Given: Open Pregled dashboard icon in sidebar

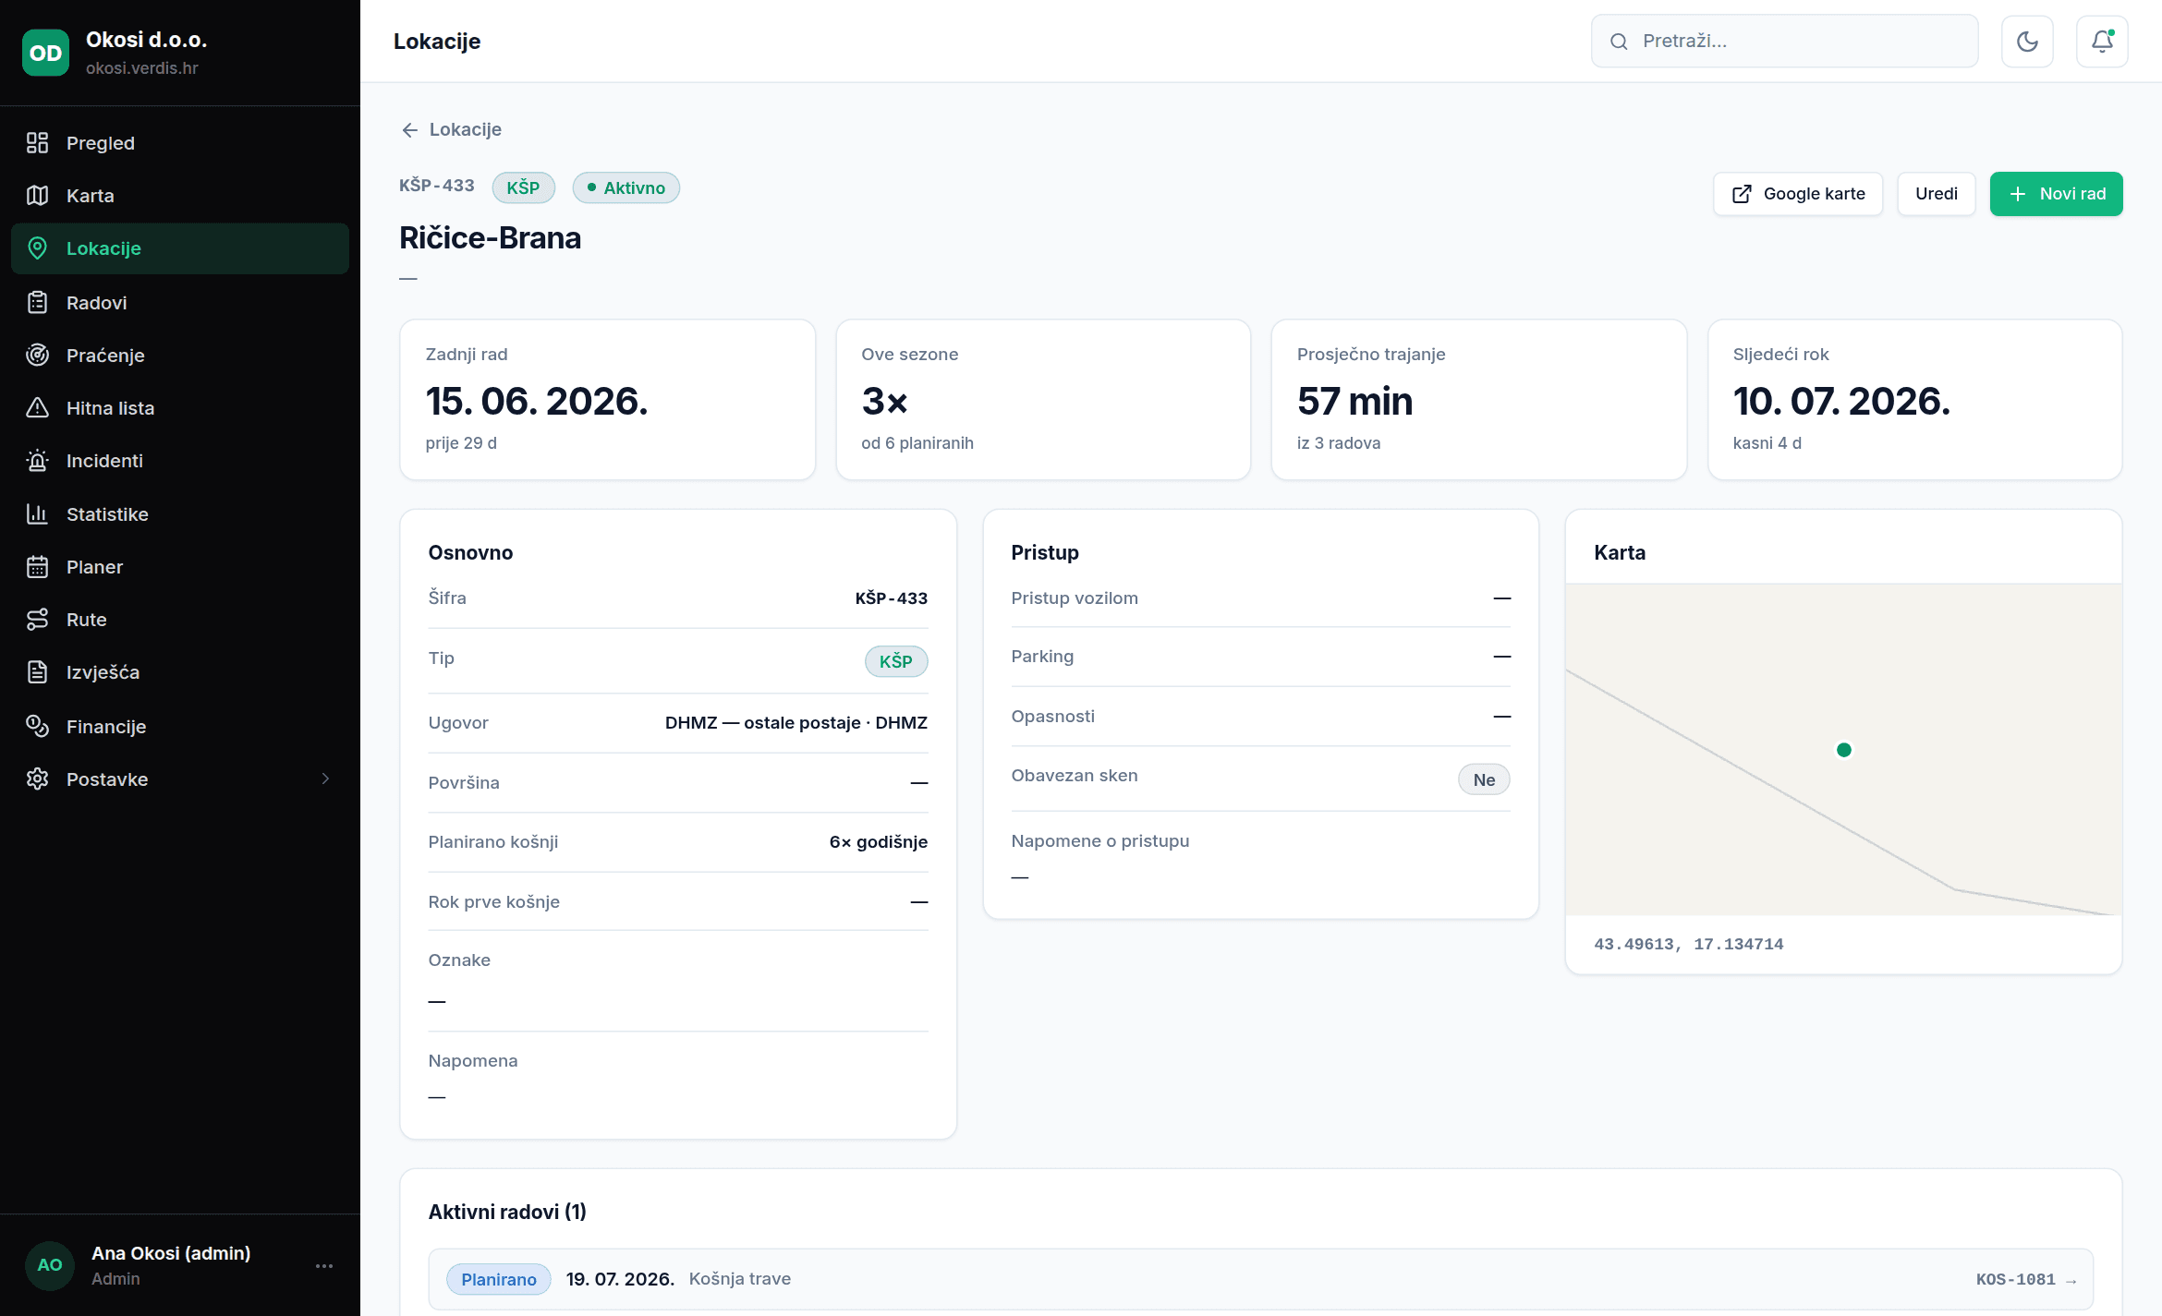Looking at the screenshot, I should (37, 143).
